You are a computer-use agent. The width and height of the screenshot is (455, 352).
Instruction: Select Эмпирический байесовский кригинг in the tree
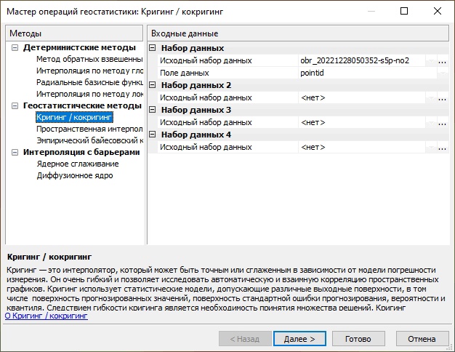tap(89, 140)
